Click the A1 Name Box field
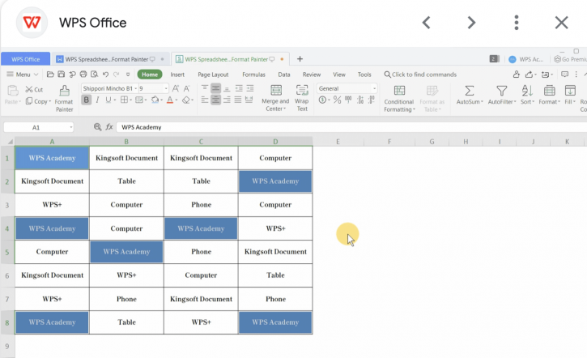Viewport: 587px width, 358px height. (37, 127)
